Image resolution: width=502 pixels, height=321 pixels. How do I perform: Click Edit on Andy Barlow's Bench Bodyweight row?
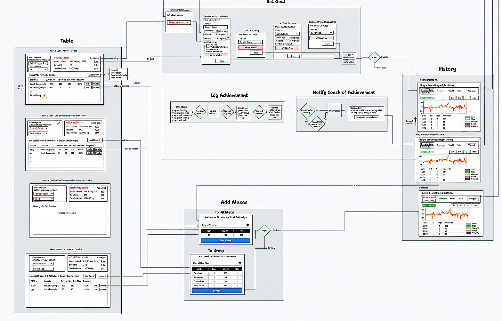[x=88, y=84]
